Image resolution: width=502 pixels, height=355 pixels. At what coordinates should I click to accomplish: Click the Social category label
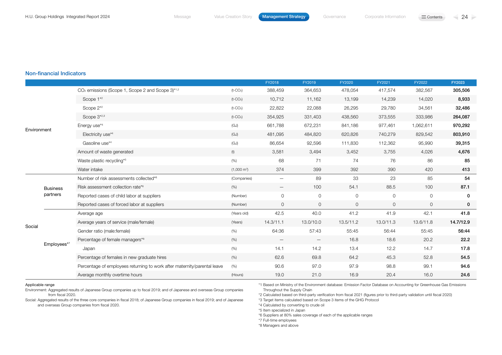[x=31, y=227]
